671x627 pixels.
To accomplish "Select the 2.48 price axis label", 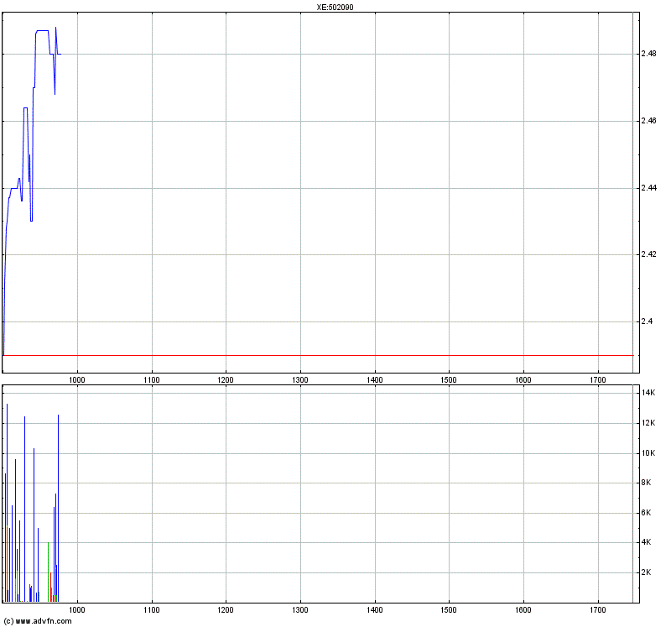I will click(648, 54).
